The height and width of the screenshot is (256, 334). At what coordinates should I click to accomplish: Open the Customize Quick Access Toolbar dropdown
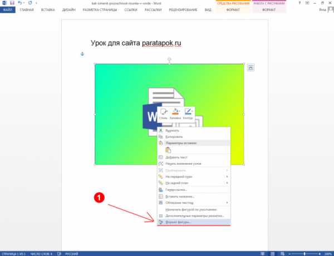36,3
